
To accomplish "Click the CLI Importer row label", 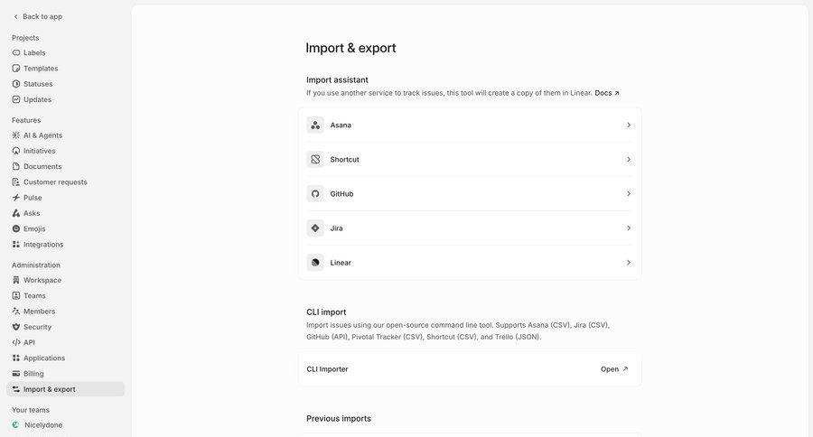I will (327, 369).
